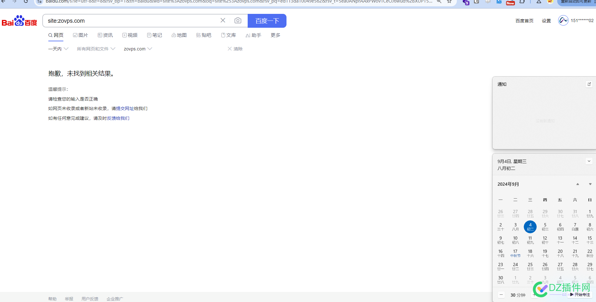
Task: Open the camera image search icon
Action: (238, 20)
